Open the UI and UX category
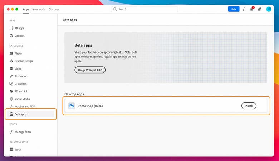 point(20,84)
